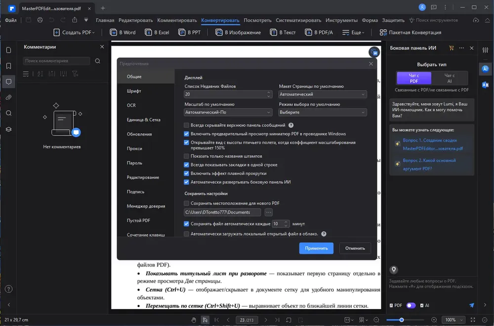The height and width of the screenshot is (326, 494).
Task: Toggle the PDF/AI switch in AI sidebar
Action: pos(411,305)
